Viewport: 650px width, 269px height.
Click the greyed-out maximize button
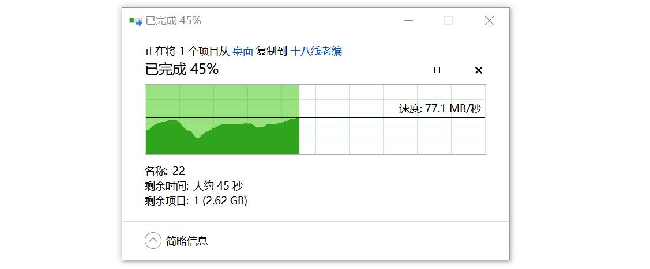(448, 20)
